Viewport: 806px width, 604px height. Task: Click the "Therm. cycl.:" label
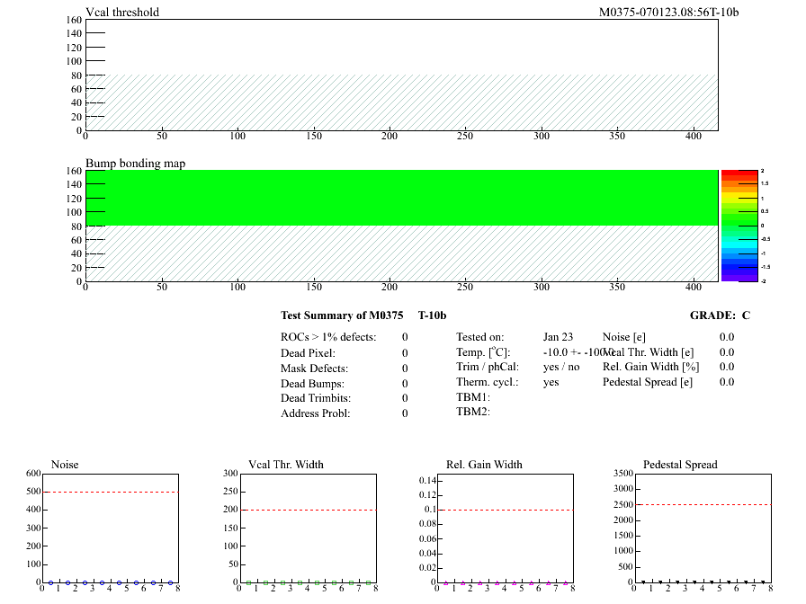tap(488, 382)
